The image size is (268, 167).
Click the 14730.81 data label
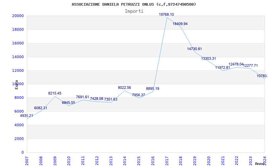click(194, 49)
